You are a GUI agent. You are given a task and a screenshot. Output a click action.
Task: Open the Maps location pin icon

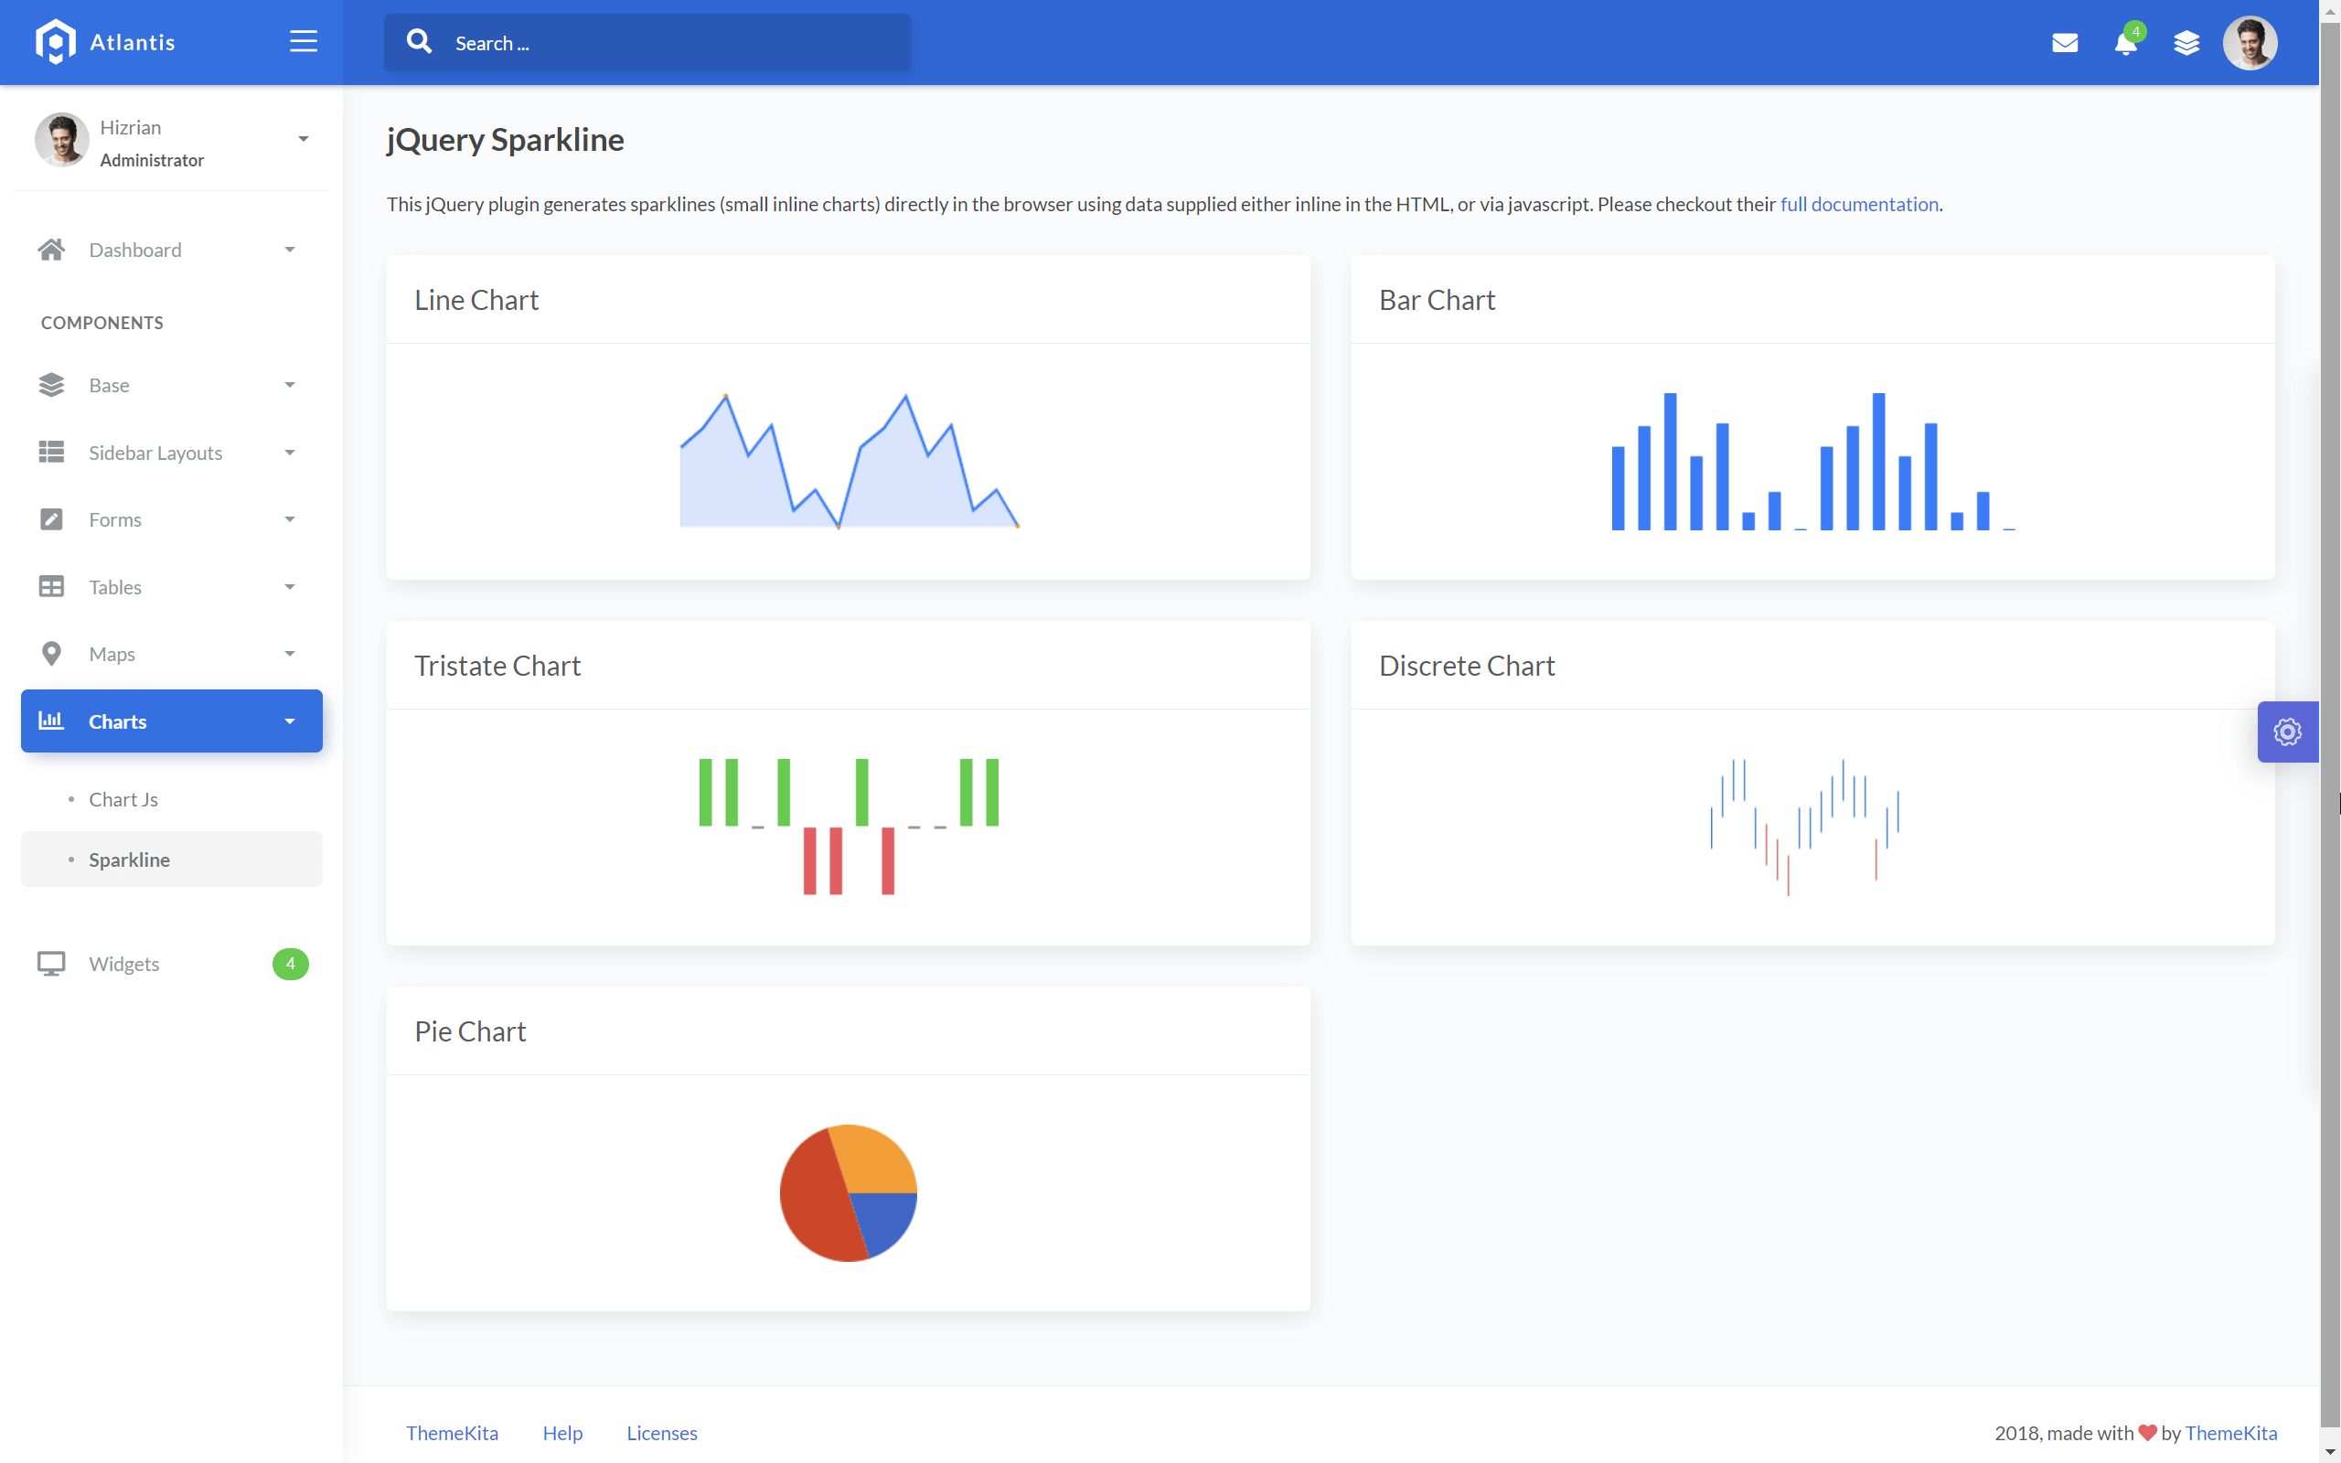click(51, 653)
